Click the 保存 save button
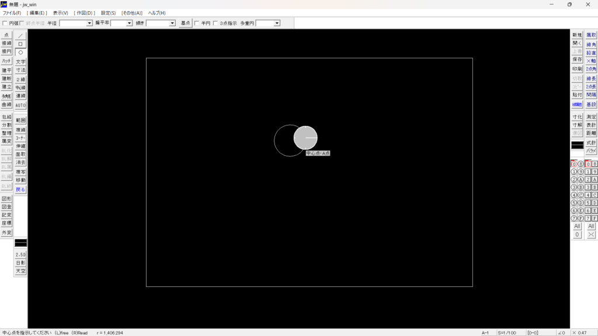The width and height of the screenshot is (598, 336). 577,60
